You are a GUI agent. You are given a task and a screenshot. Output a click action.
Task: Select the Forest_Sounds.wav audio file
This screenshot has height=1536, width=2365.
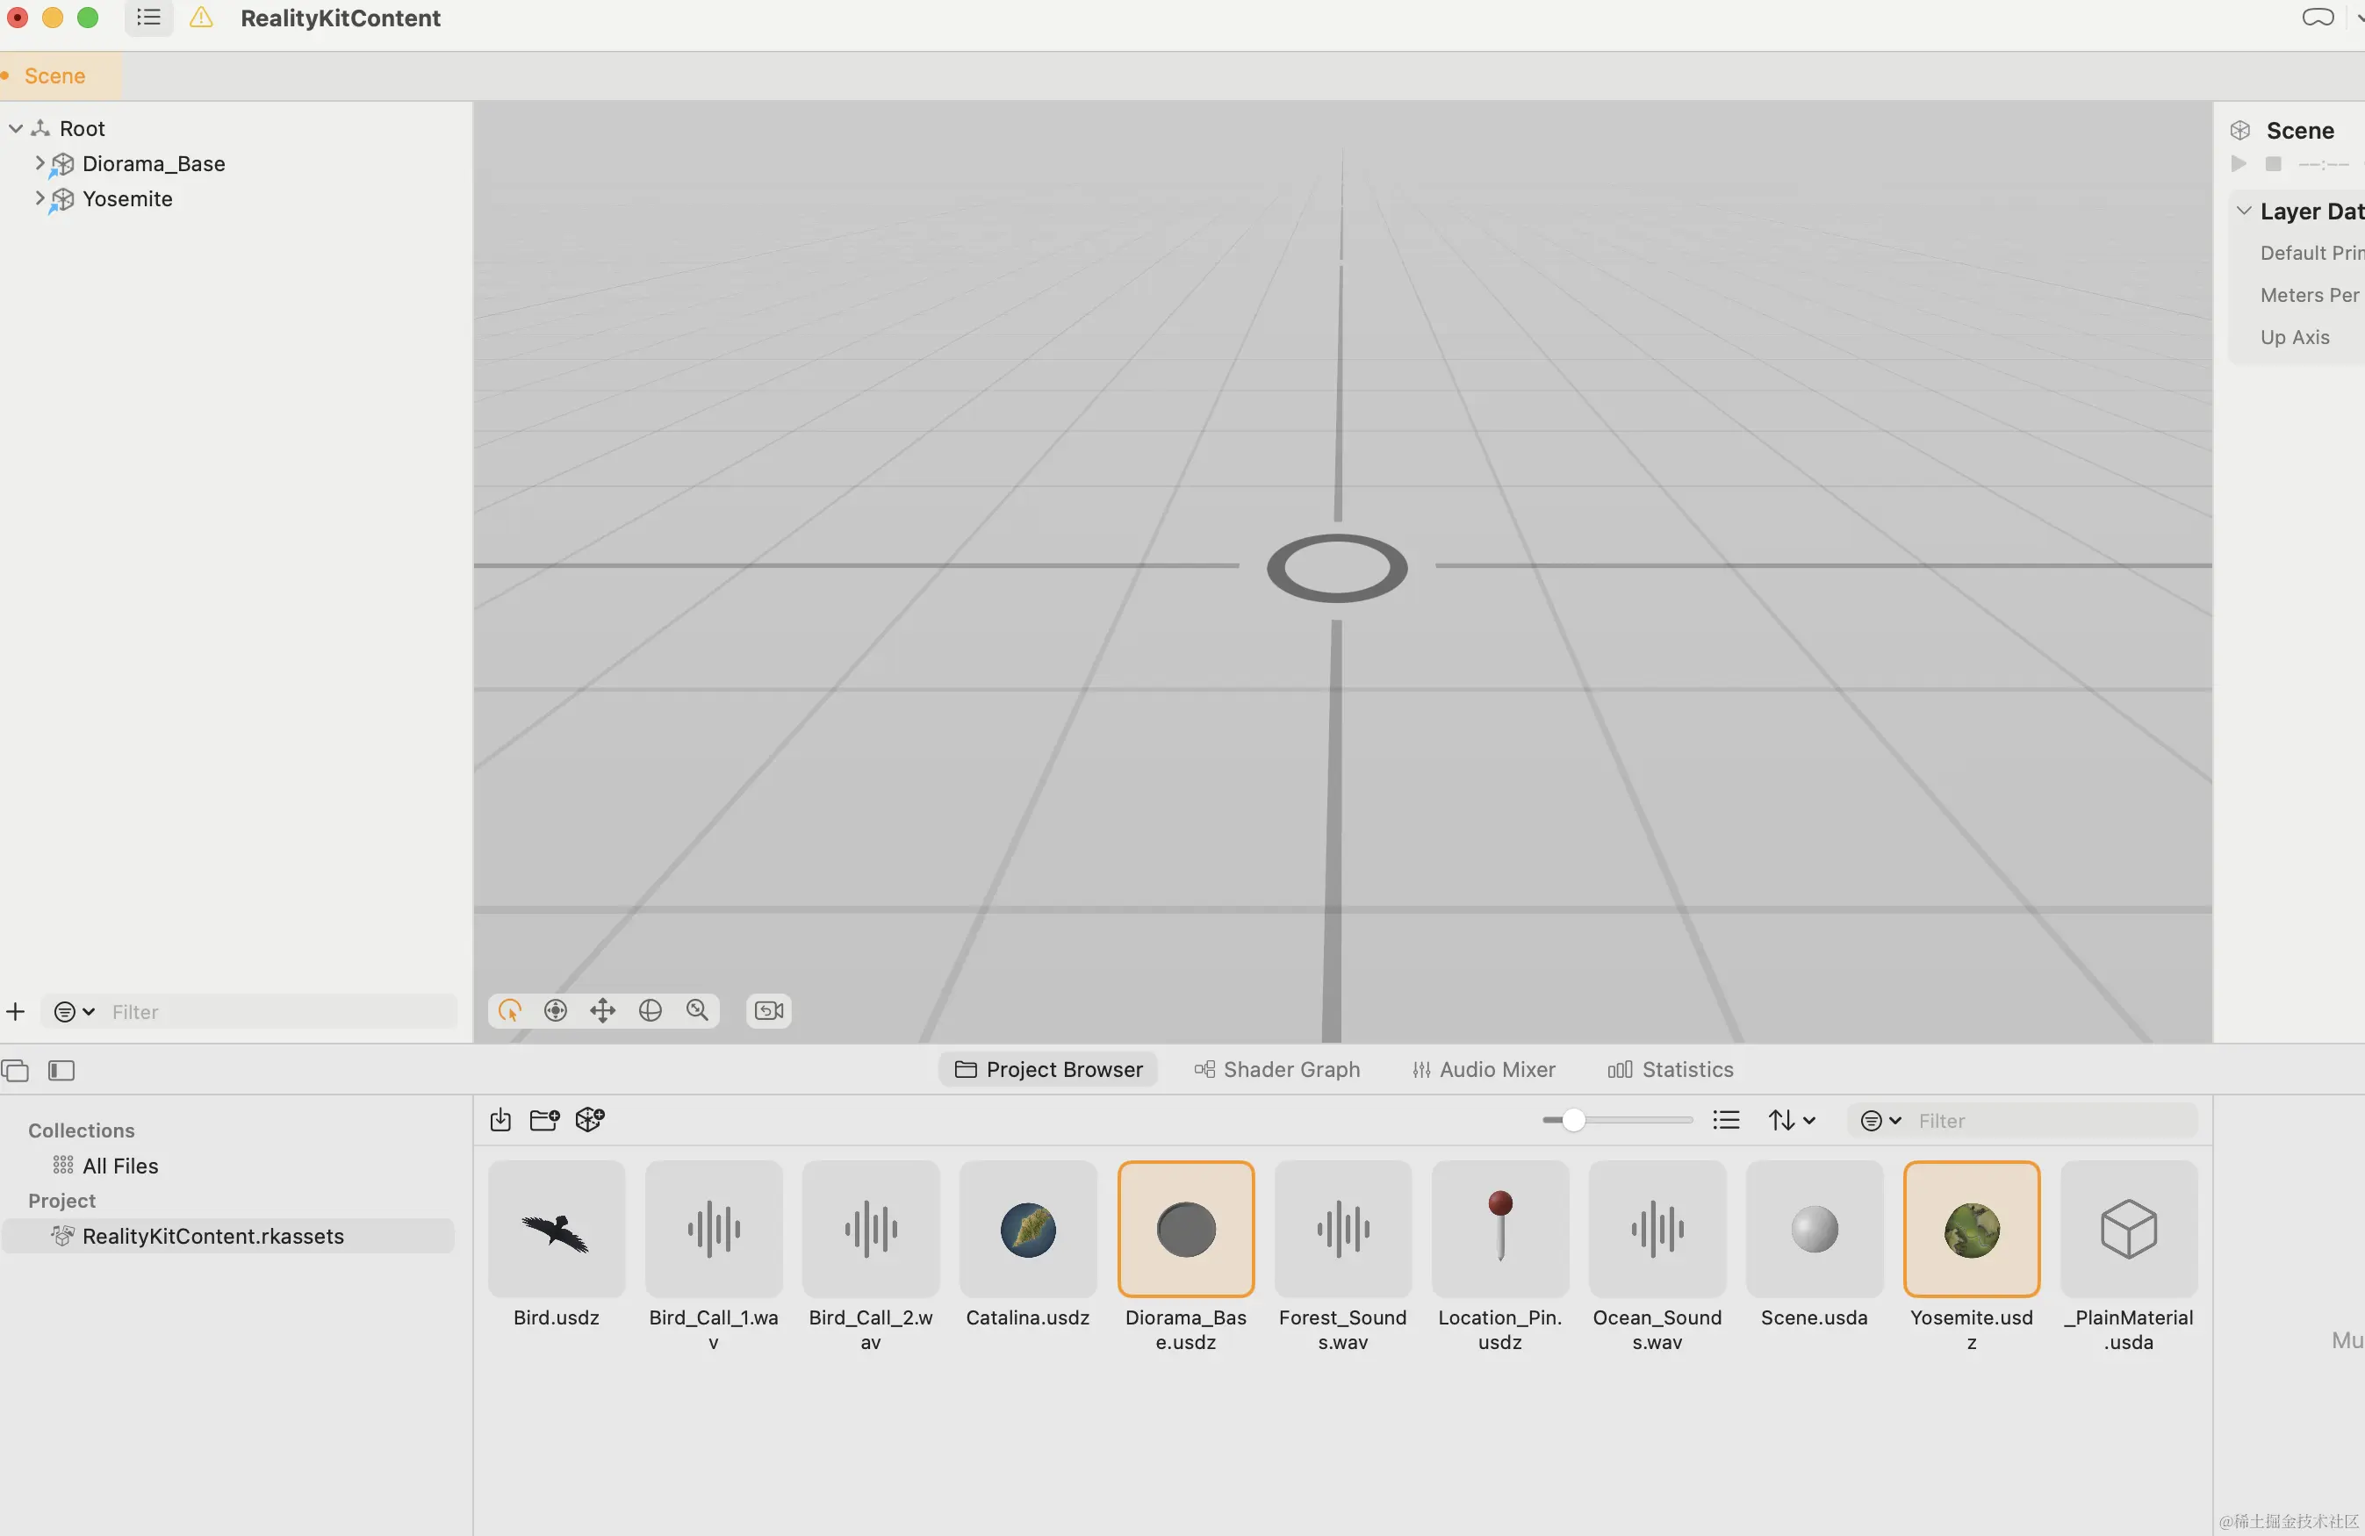coord(1342,1229)
